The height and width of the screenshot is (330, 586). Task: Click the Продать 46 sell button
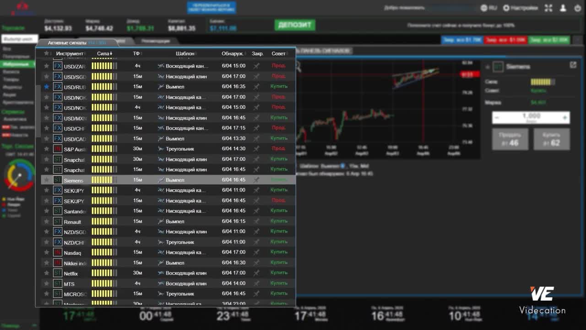click(510, 139)
